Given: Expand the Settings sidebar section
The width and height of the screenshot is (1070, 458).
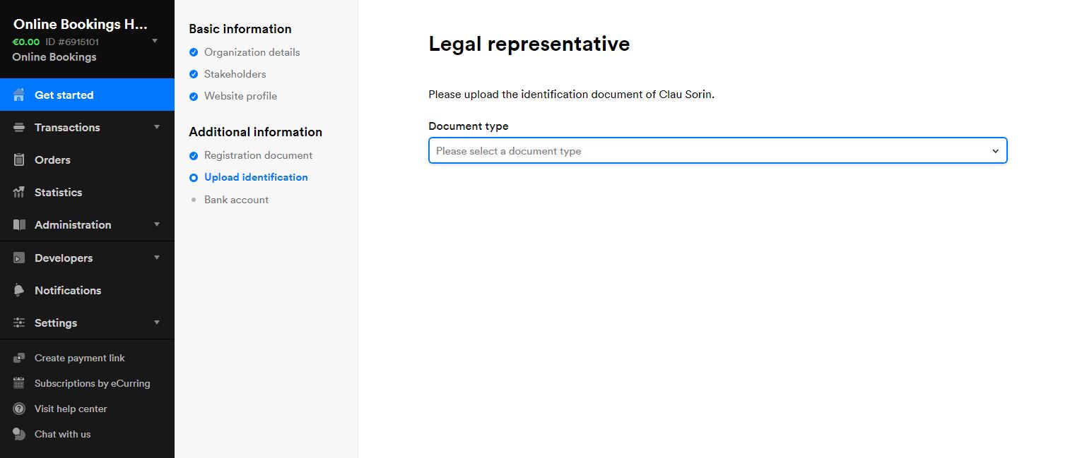Looking at the screenshot, I should (x=55, y=323).
